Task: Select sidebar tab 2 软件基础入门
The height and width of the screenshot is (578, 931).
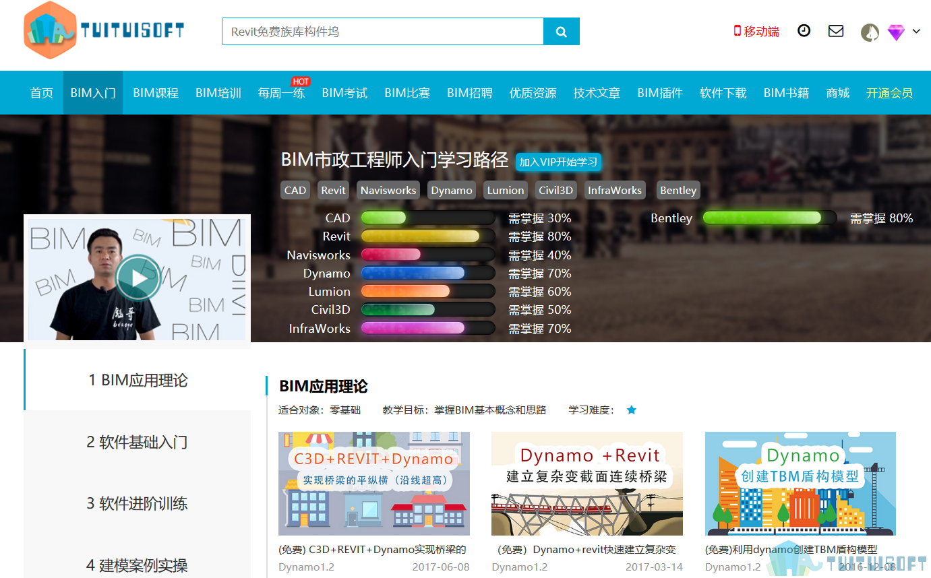Action: [x=138, y=442]
